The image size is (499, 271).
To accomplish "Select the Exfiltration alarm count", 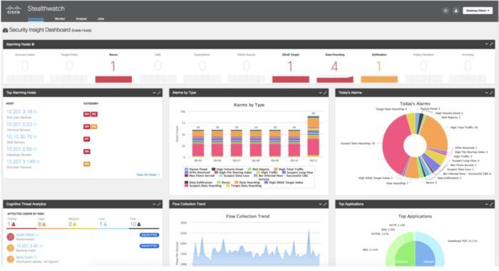I will [379, 66].
